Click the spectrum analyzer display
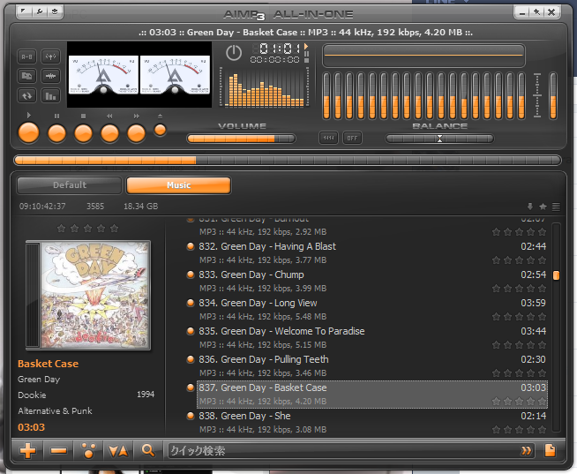577x474 pixels. (264, 87)
